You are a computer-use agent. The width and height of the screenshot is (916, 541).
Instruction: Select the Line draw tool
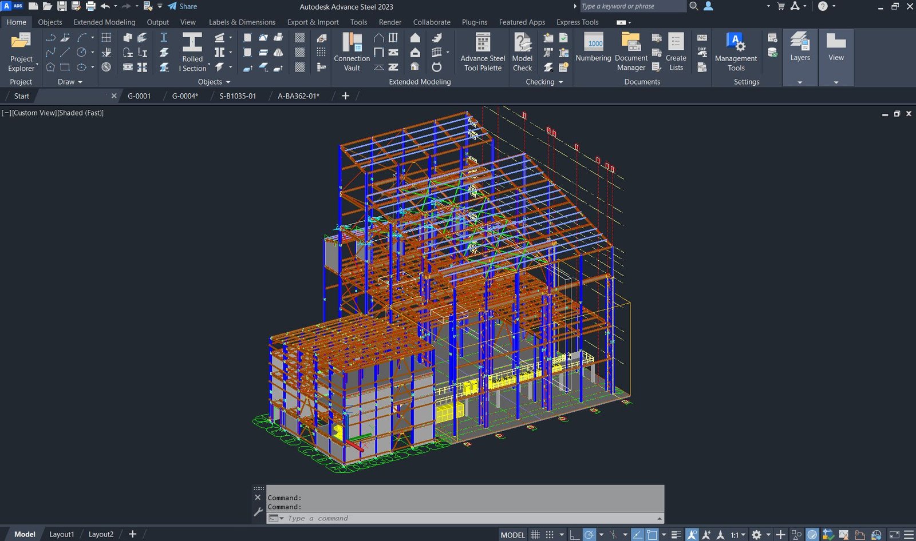pyautogui.click(x=65, y=52)
